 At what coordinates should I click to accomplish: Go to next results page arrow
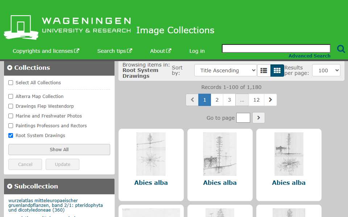(x=270, y=100)
